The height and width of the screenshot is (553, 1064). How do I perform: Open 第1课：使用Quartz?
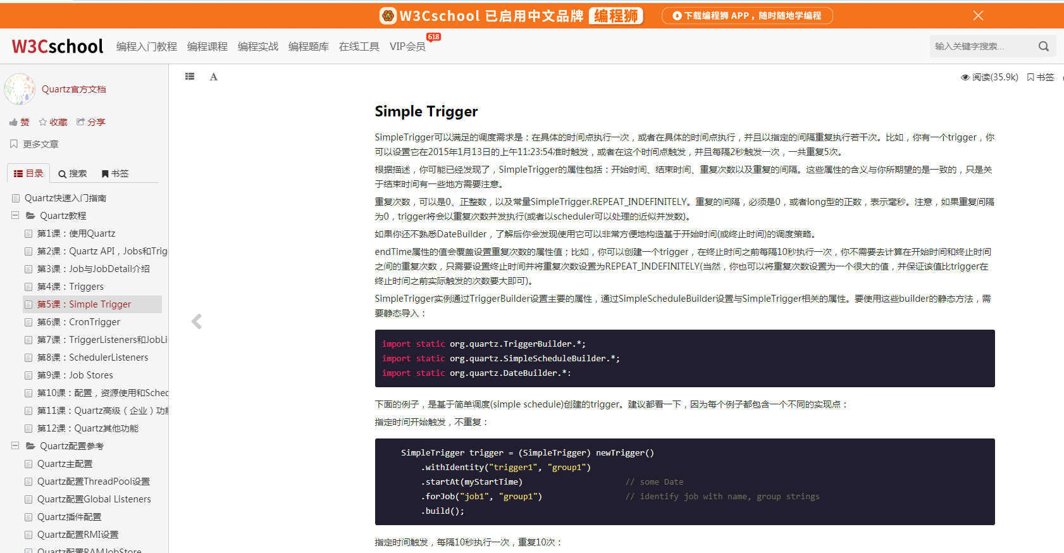[x=76, y=233]
